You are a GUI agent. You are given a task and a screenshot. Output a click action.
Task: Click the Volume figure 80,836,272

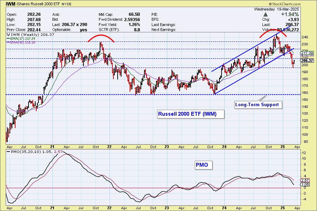(x=288, y=30)
